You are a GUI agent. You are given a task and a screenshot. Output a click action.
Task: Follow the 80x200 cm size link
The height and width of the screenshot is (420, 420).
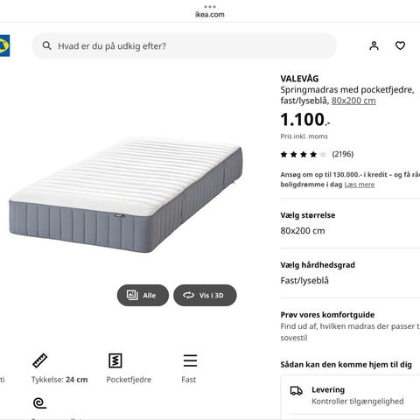[353, 101]
